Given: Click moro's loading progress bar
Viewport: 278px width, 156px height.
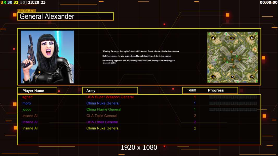Looking at the screenshot, I should tap(233, 103).
